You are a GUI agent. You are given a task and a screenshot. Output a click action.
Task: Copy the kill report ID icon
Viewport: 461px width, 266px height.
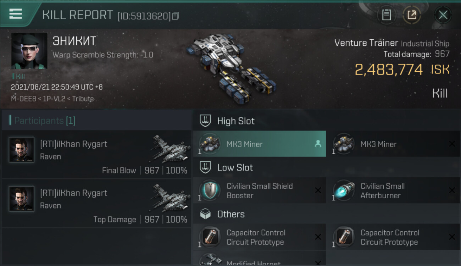(x=176, y=16)
